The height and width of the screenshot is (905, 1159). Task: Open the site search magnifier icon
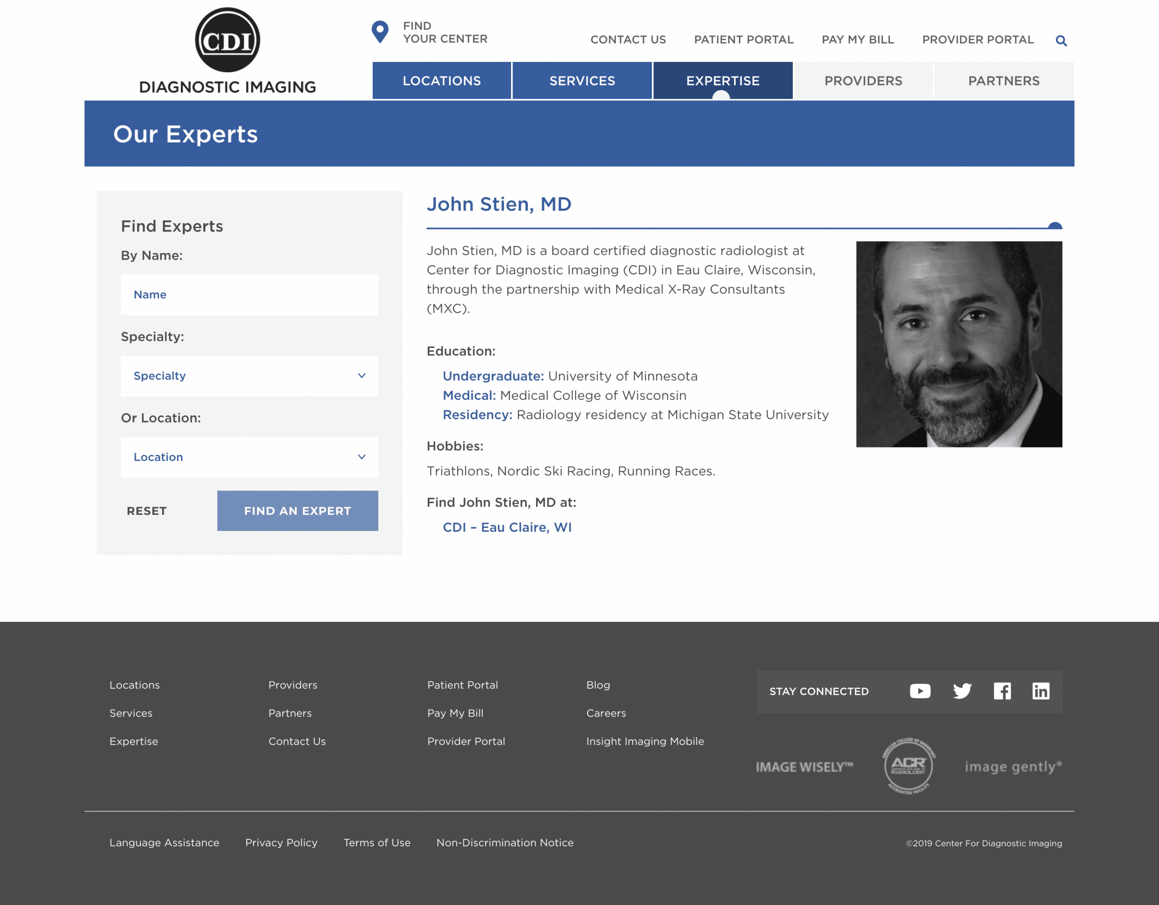pyautogui.click(x=1061, y=40)
